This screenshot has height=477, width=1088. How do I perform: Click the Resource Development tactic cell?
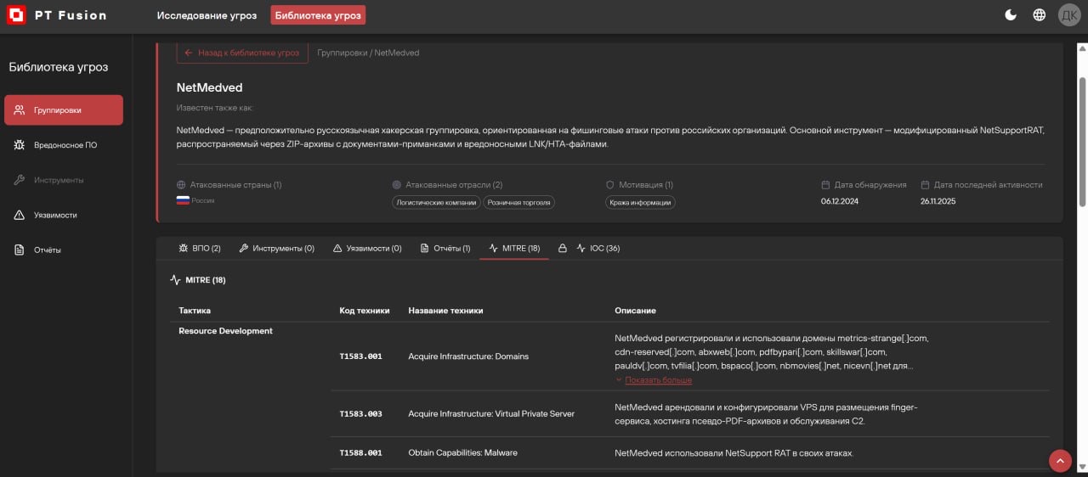pos(225,331)
